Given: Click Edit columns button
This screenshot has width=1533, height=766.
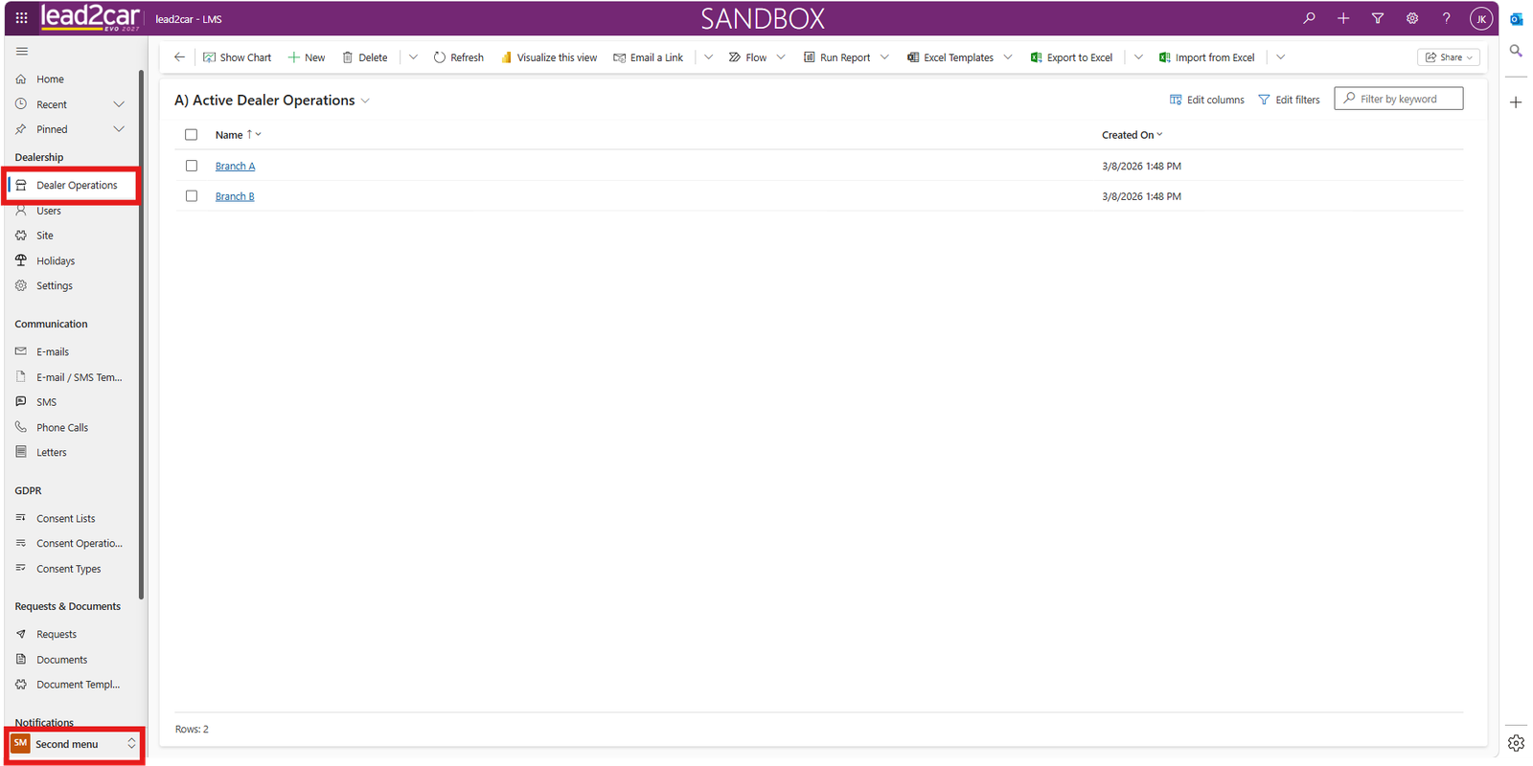Looking at the screenshot, I should click(x=1207, y=100).
